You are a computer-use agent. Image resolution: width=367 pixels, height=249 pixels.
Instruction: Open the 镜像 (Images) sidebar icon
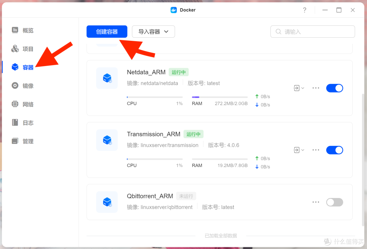pos(15,86)
